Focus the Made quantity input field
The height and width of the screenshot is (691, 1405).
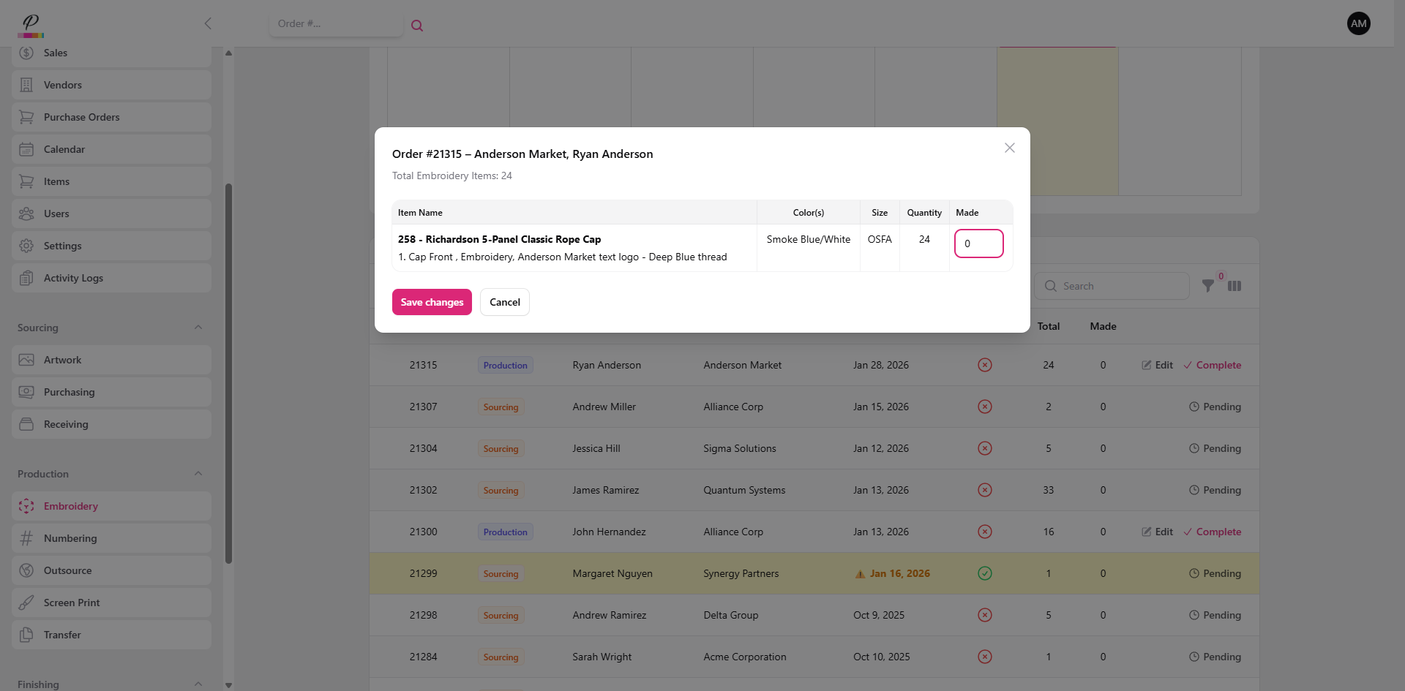pos(978,243)
